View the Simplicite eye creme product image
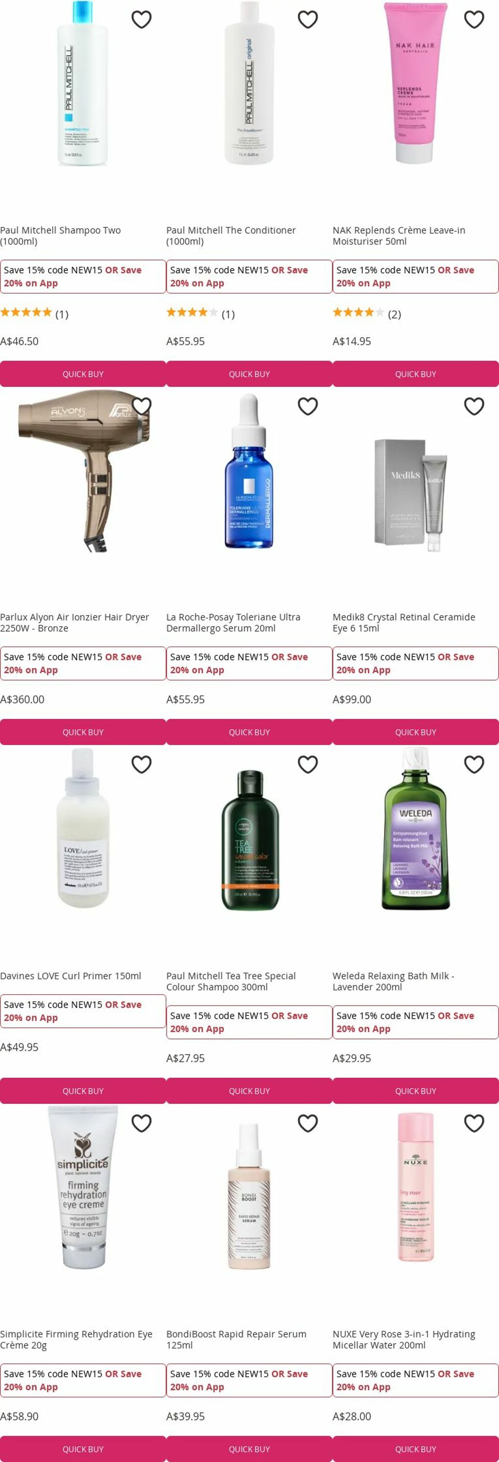Viewport: 499px width, 1462px height. (83, 1187)
